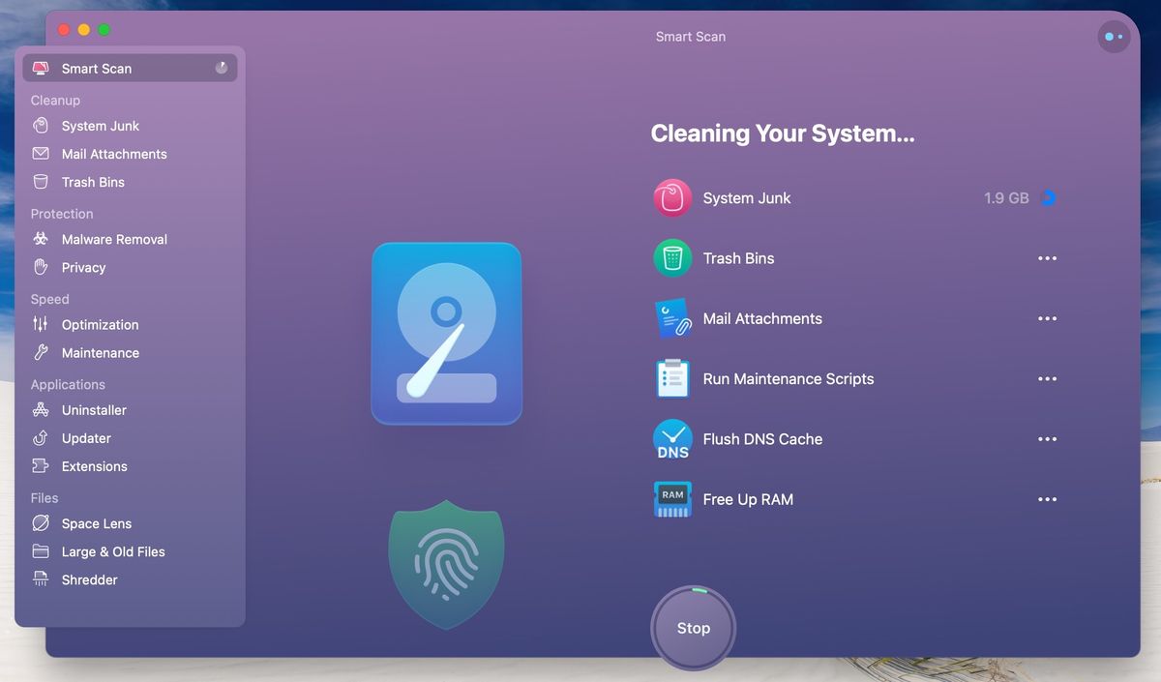Viewport: 1161px width, 682px height.
Task: Open the Maintenance tool
Action: [x=100, y=352]
